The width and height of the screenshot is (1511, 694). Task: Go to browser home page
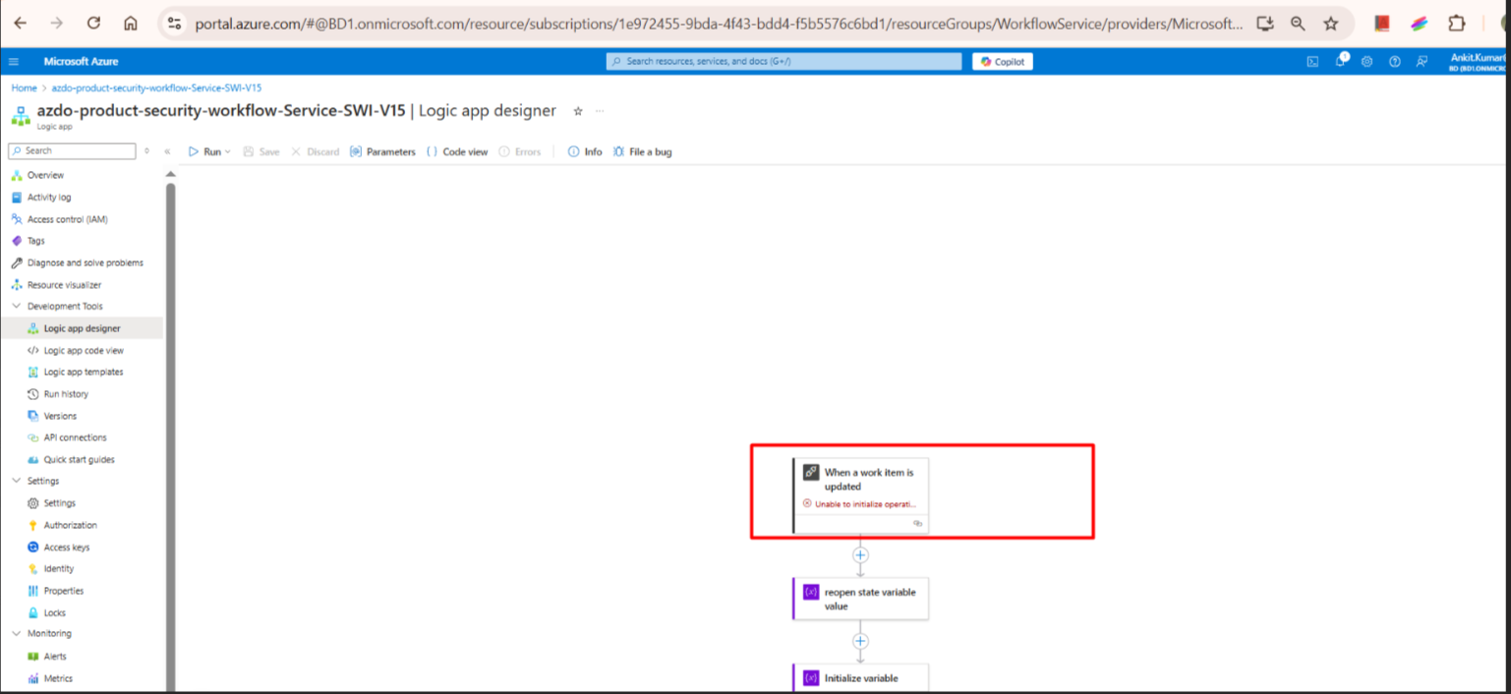coord(131,23)
